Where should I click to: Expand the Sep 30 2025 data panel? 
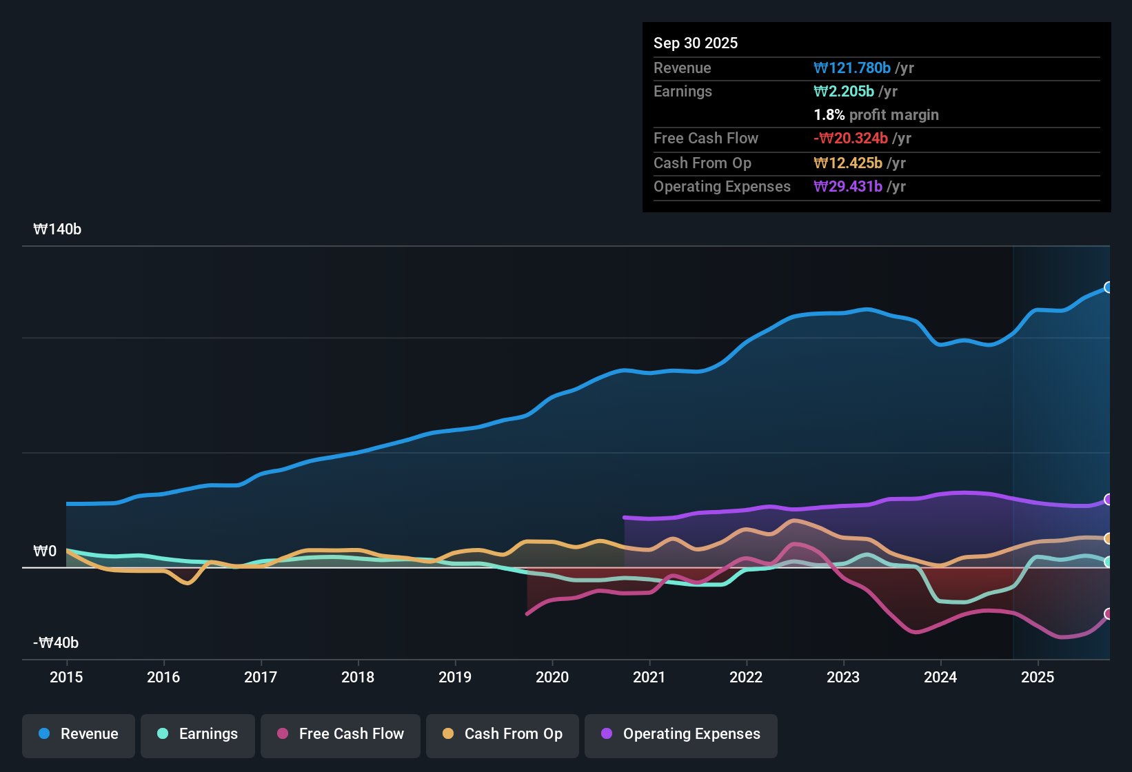point(696,43)
